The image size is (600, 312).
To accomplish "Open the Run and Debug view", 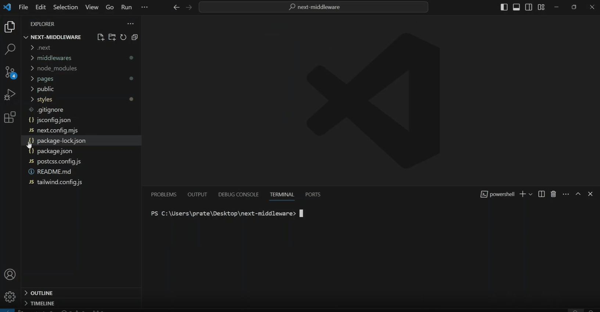I will 10,95.
